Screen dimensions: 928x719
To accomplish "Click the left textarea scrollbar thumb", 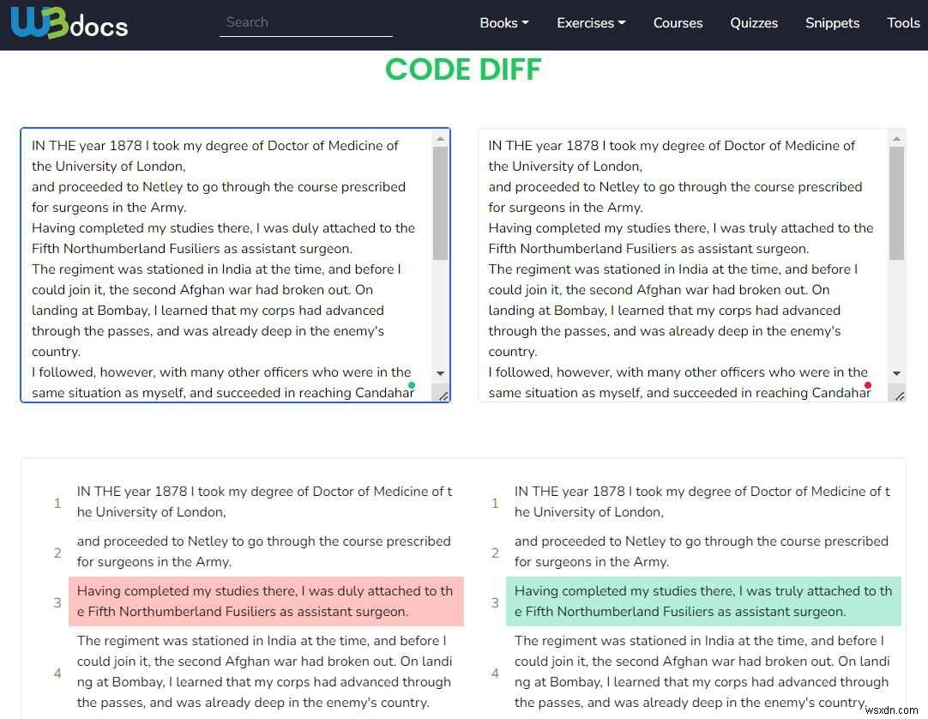I will click(x=440, y=203).
